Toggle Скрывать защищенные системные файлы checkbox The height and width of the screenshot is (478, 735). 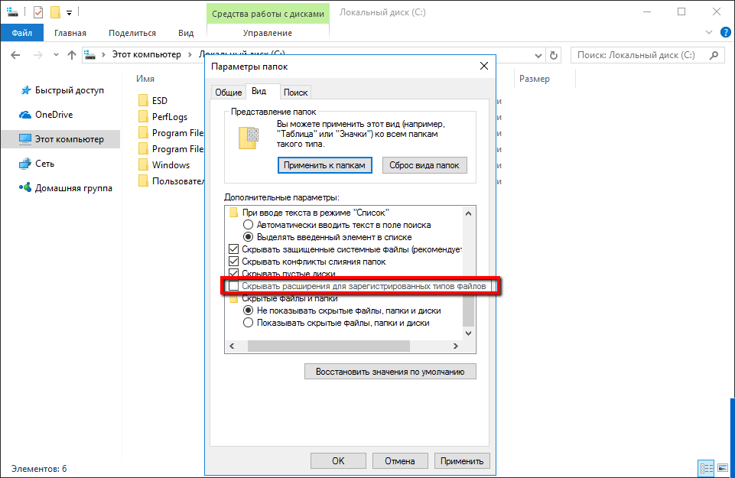(x=233, y=249)
